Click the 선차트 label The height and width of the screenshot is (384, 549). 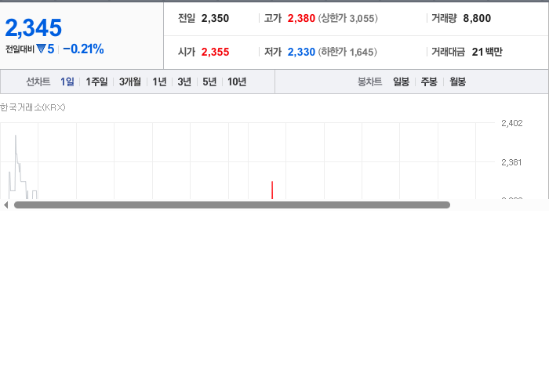tap(38, 82)
